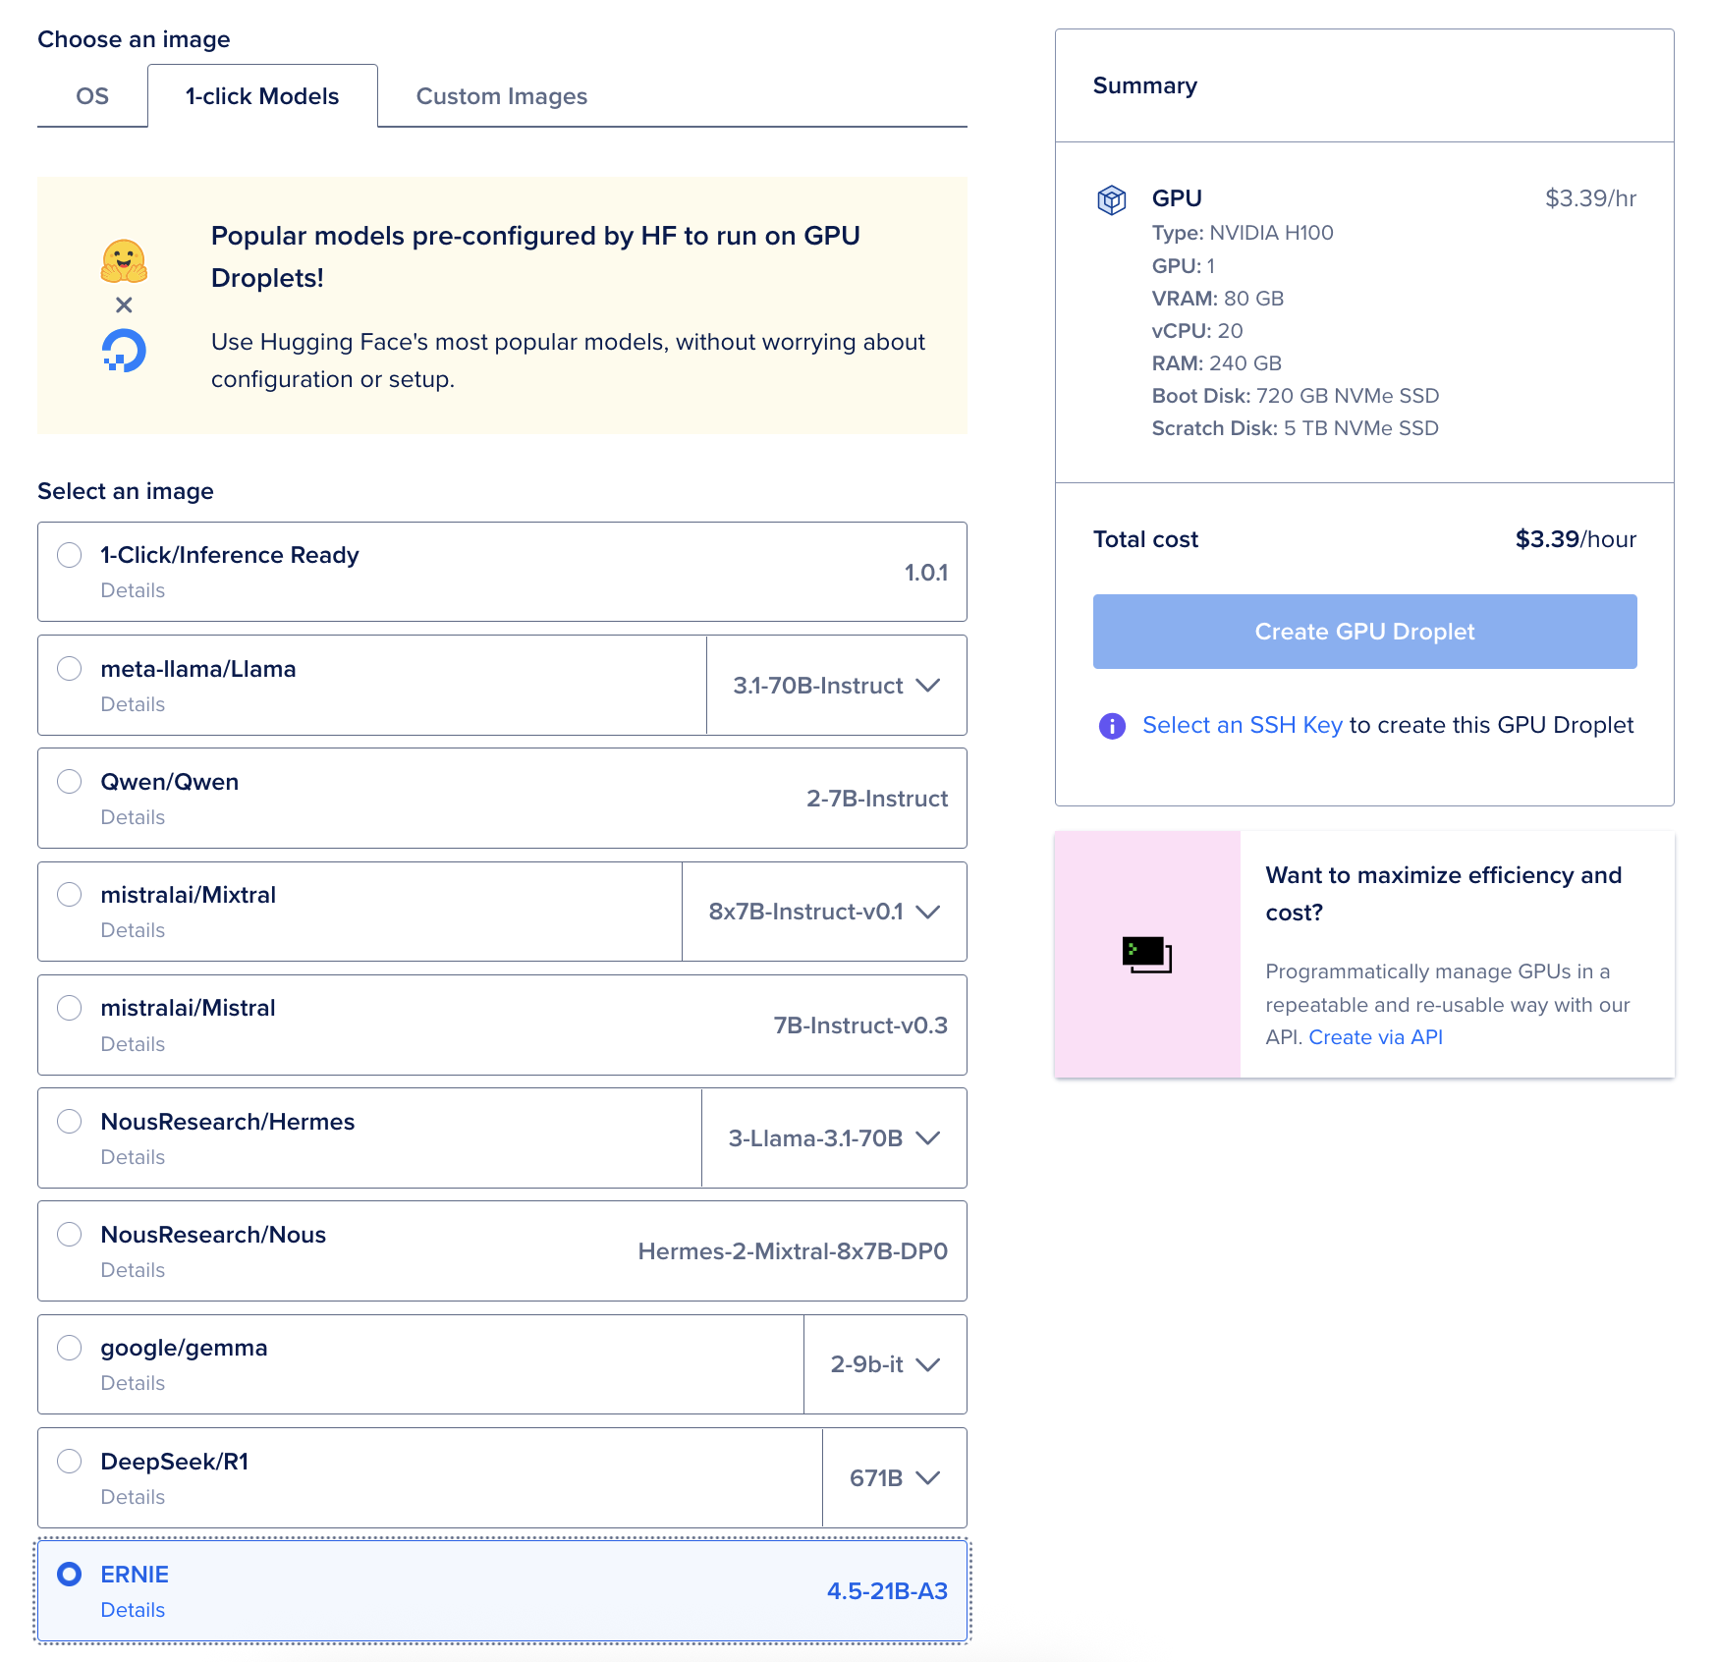The height and width of the screenshot is (1662, 1715).
Task: Click the Scratch Disk: 5 TB NVMe SSD line
Action: coord(1295,428)
